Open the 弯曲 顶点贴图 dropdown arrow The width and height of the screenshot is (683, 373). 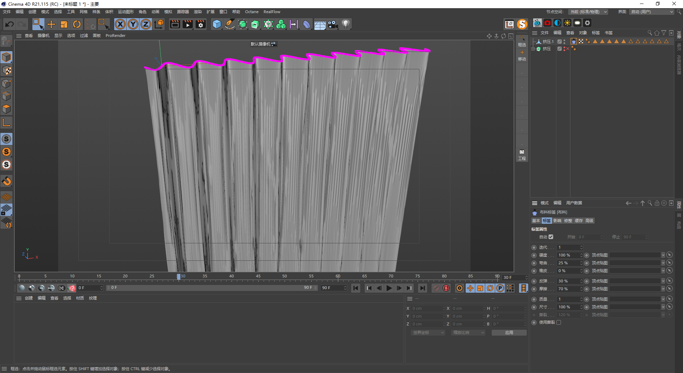pyautogui.click(x=663, y=263)
